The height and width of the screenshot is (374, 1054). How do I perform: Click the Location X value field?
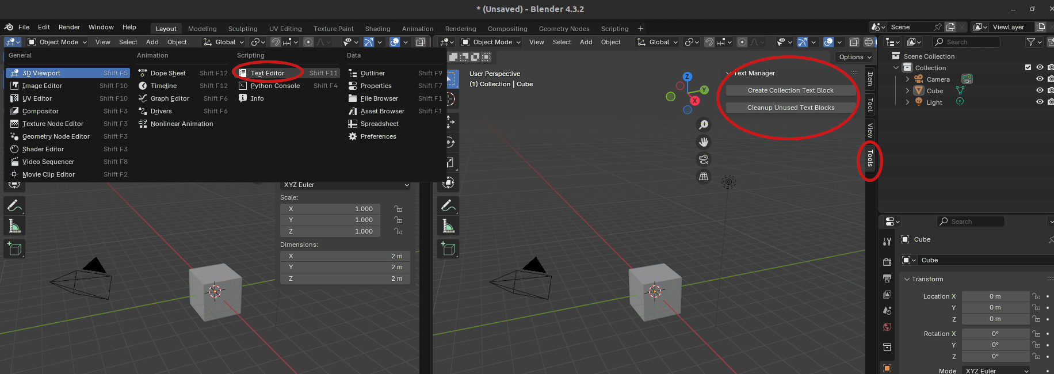[x=995, y=296]
